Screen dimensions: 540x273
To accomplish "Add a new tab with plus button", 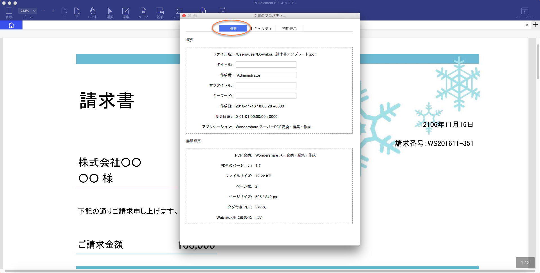I will tap(535, 25).
